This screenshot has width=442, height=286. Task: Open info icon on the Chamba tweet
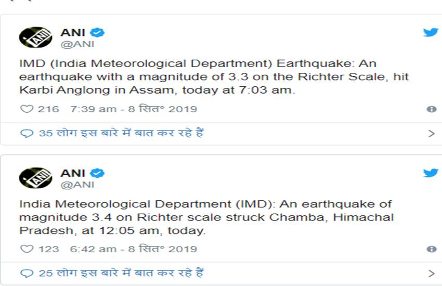coord(431,249)
